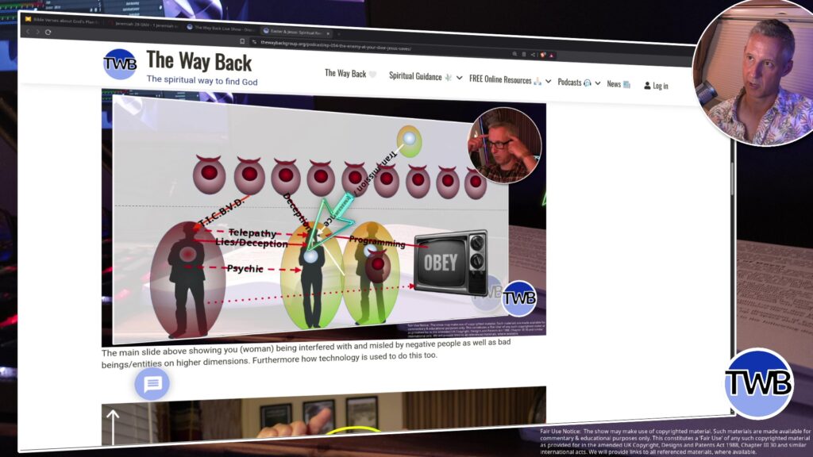Expand the FREE Online Resources dropdown chevron

(548, 82)
